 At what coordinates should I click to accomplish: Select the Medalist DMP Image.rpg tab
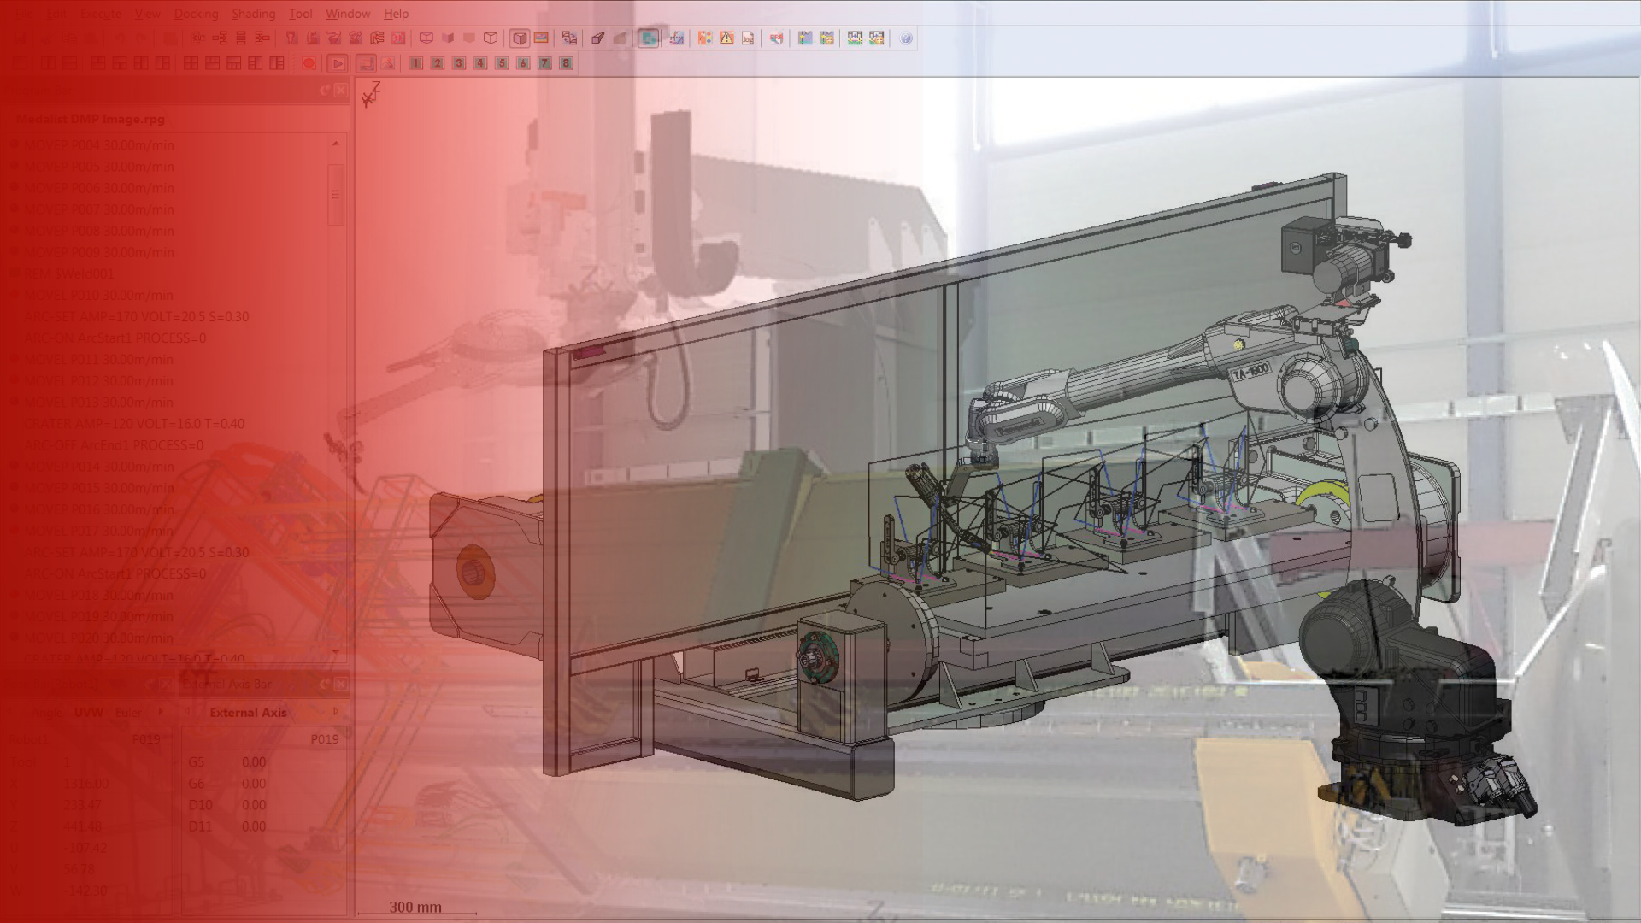[91, 119]
